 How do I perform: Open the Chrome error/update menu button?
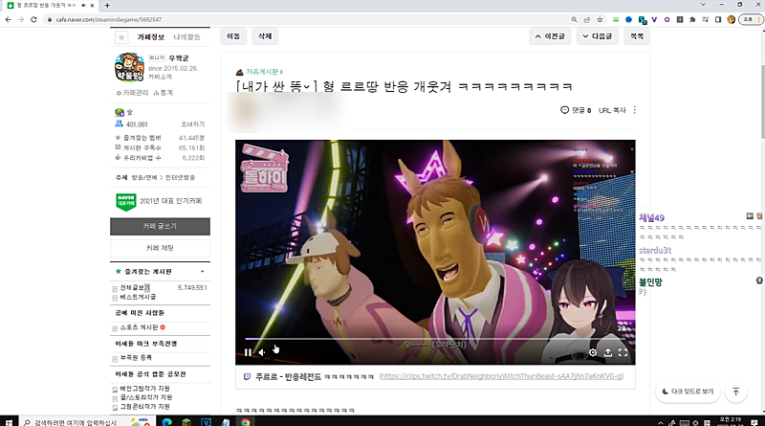751,19
